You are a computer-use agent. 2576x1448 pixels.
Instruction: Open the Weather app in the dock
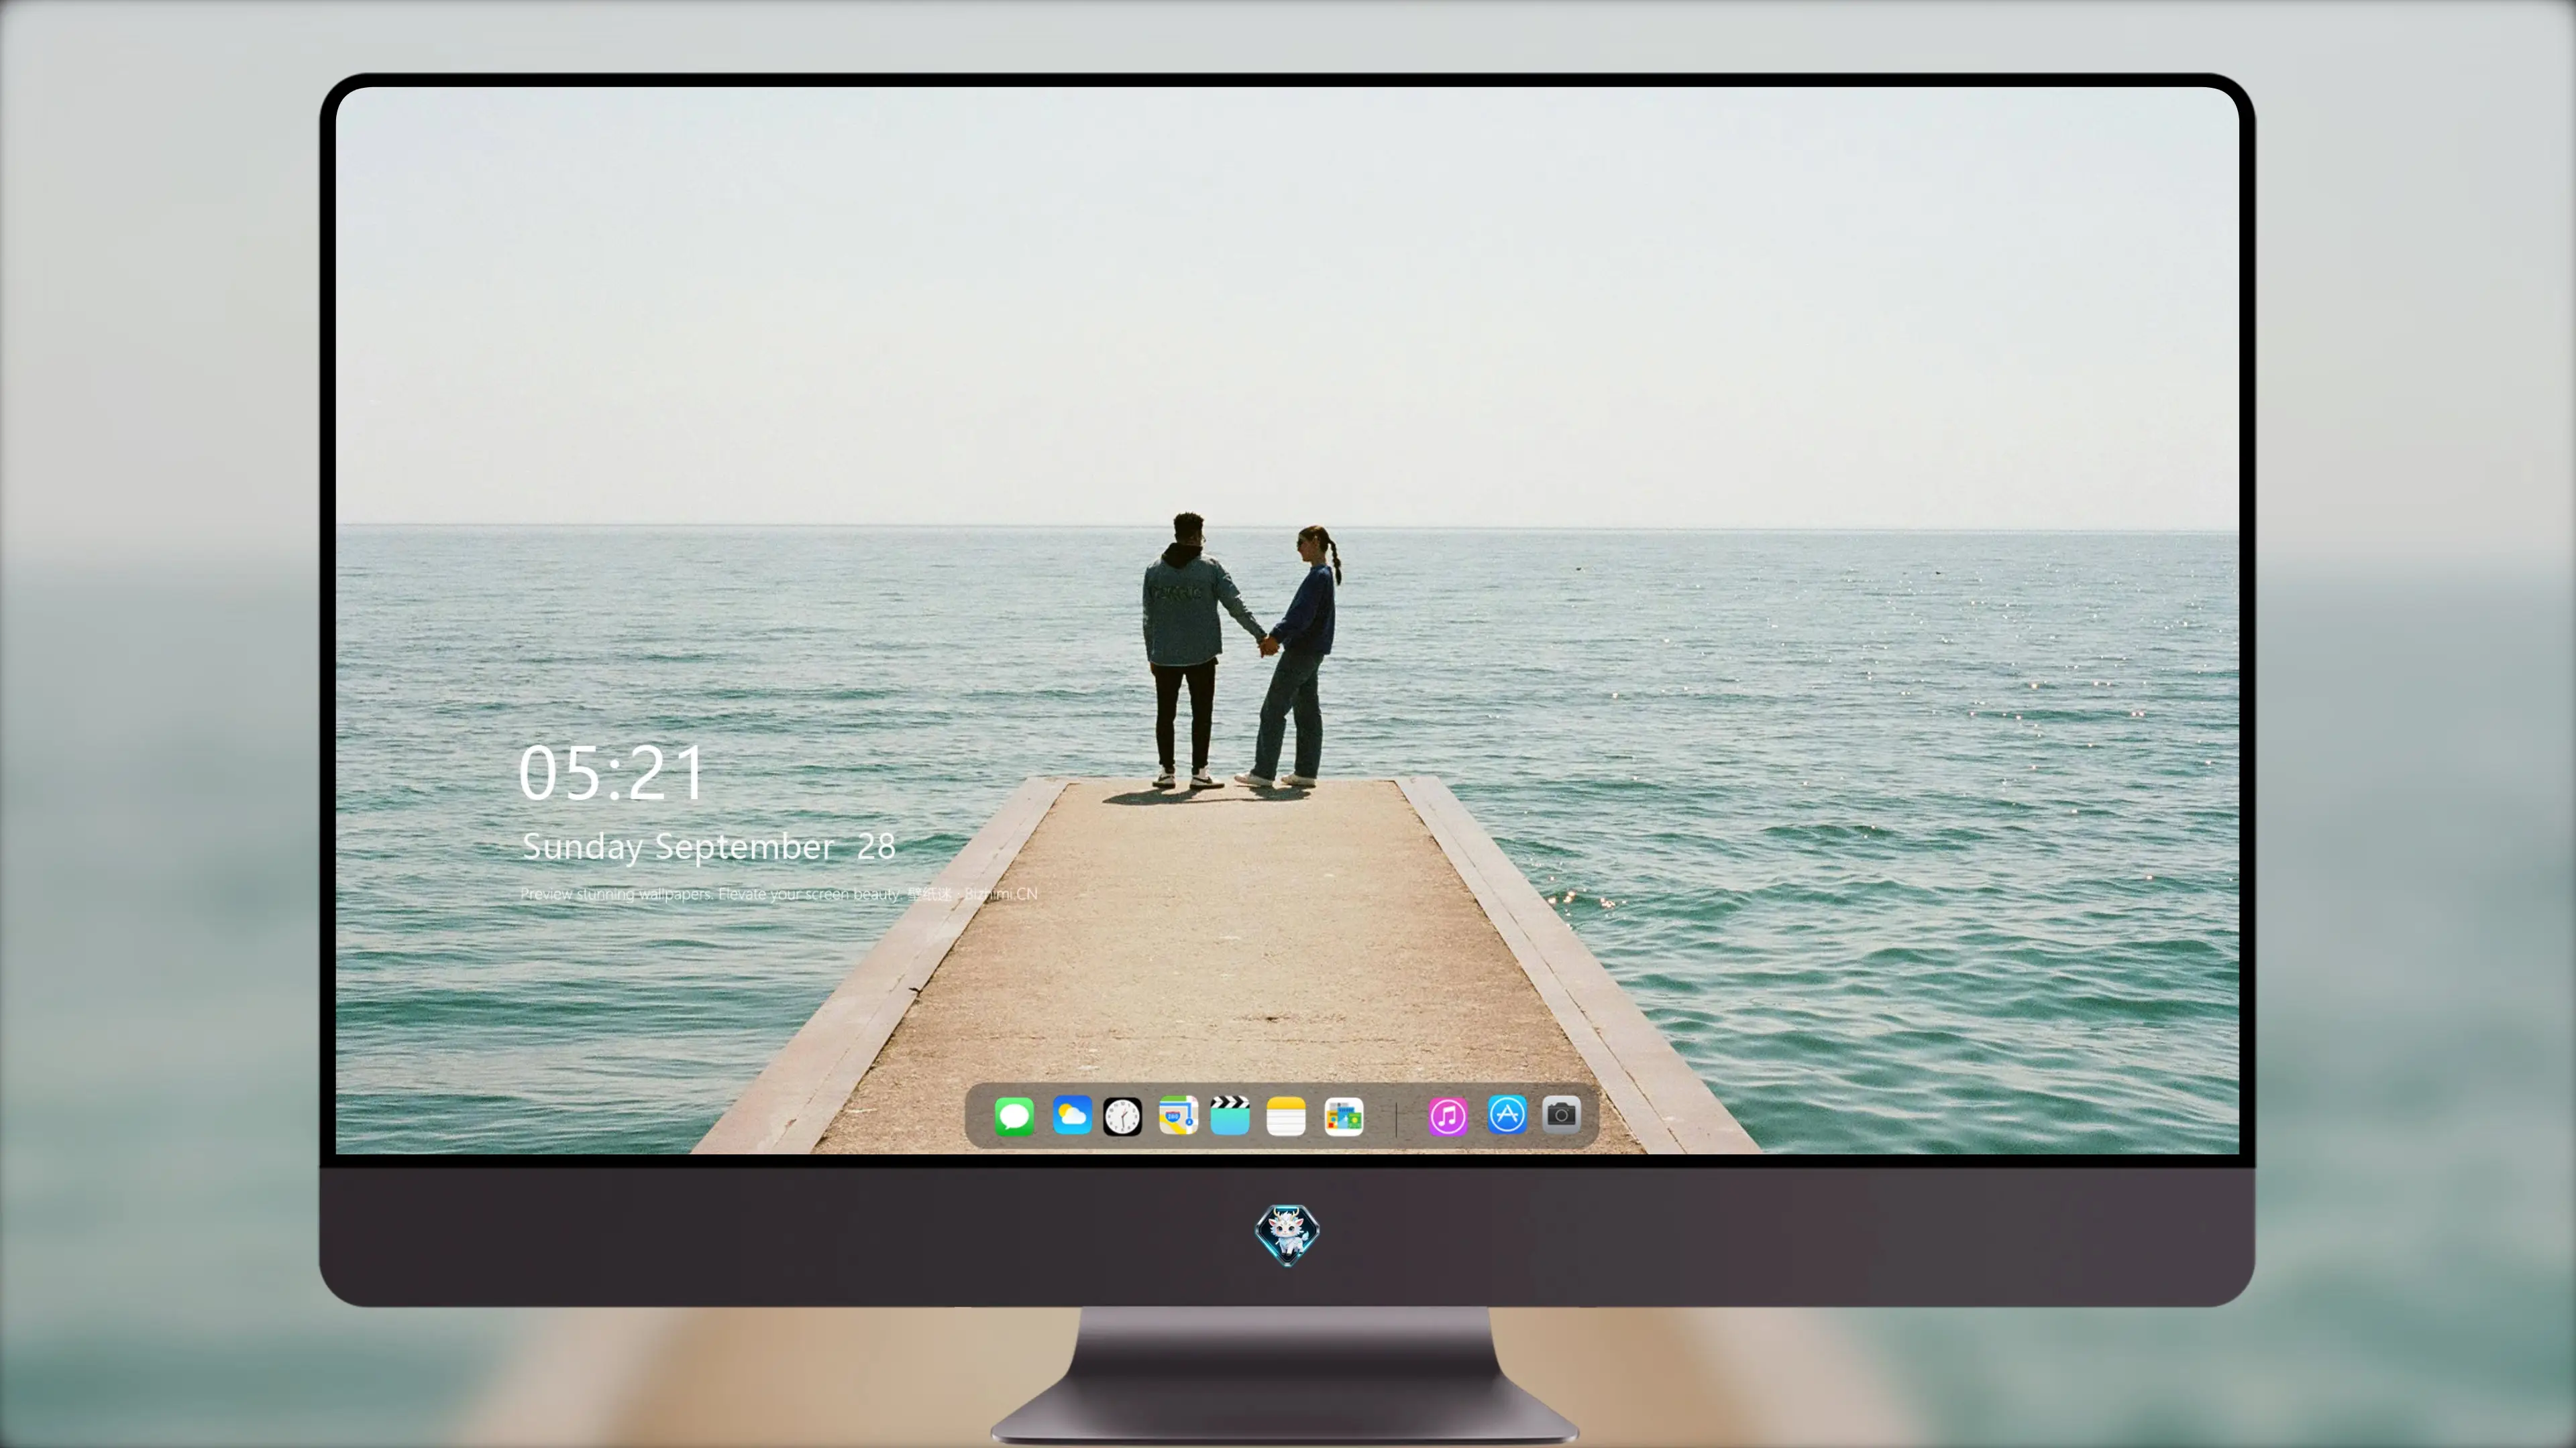click(1071, 1115)
